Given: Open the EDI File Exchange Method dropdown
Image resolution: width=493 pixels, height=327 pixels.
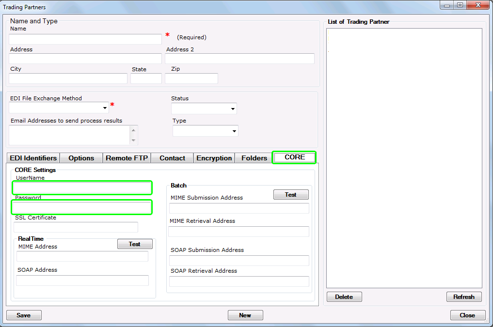Looking at the screenshot, I should point(105,108).
